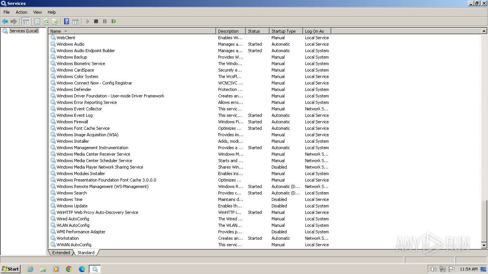The height and width of the screenshot is (274, 488).
Task: Launch Google Chrome from taskbar
Action: pos(69,269)
